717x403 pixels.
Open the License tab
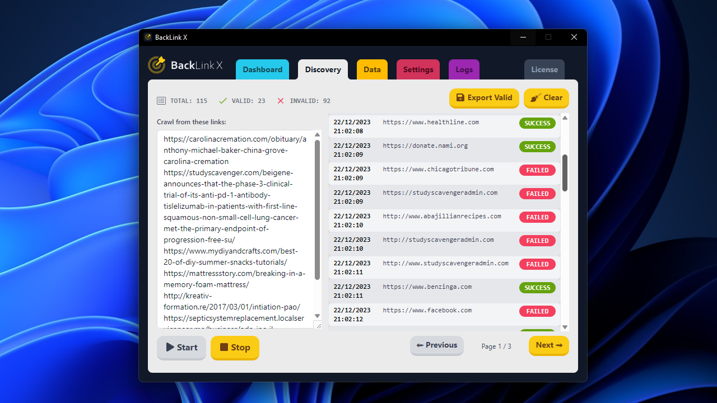[544, 69]
